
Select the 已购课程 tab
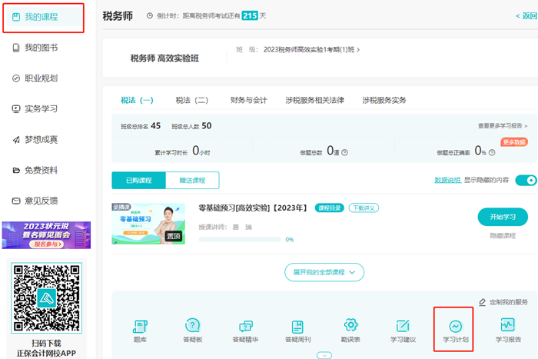click(138, 180)
